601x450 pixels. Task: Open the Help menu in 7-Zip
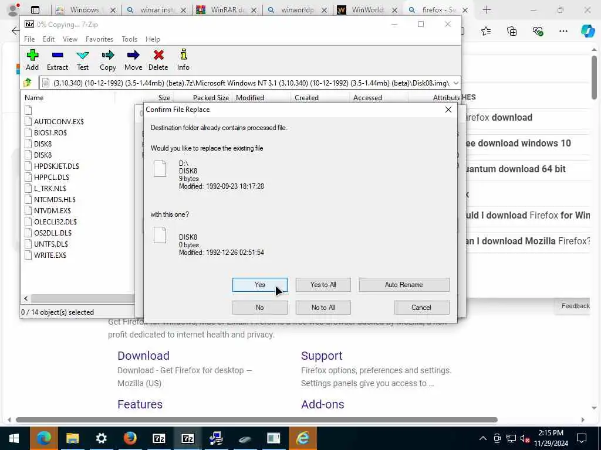[153, 39]
